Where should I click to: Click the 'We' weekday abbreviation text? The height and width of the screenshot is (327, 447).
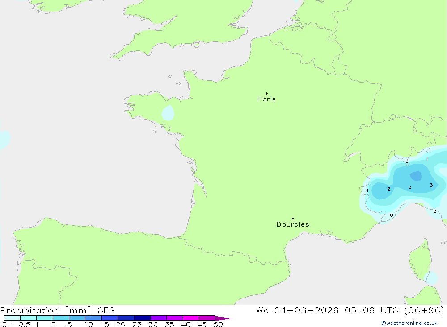(262, 310)
